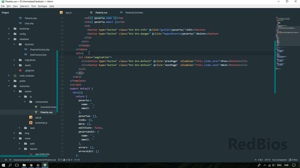Open the View menu
Screen dimensions: 300x168
15,6
